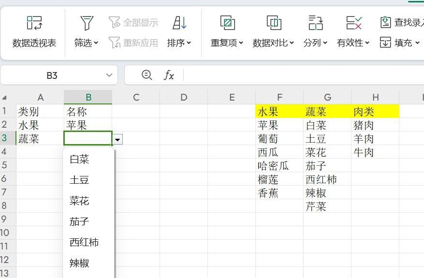Click the 分列 split columns icon
The width and height of the screenshot is (424, 278).
tap(315, 23)
